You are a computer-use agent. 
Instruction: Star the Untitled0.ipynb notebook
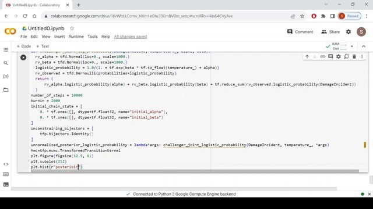72,28
